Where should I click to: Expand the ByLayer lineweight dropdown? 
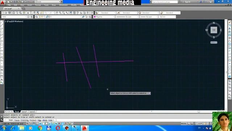click(x=149, y=17)
